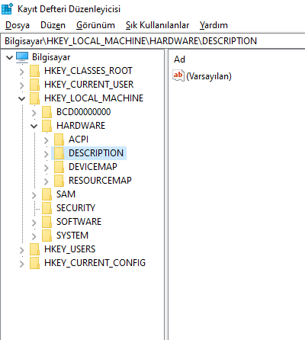
Task: Open the Sık Kullanılanlar menu
Action: point(157,25)
